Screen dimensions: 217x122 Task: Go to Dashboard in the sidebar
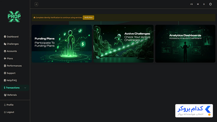pos(11,37)
